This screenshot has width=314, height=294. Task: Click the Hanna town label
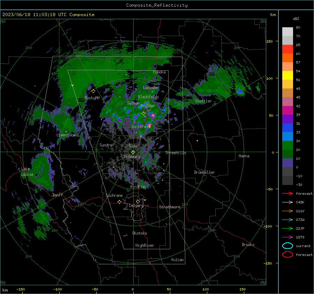(244, 156)
